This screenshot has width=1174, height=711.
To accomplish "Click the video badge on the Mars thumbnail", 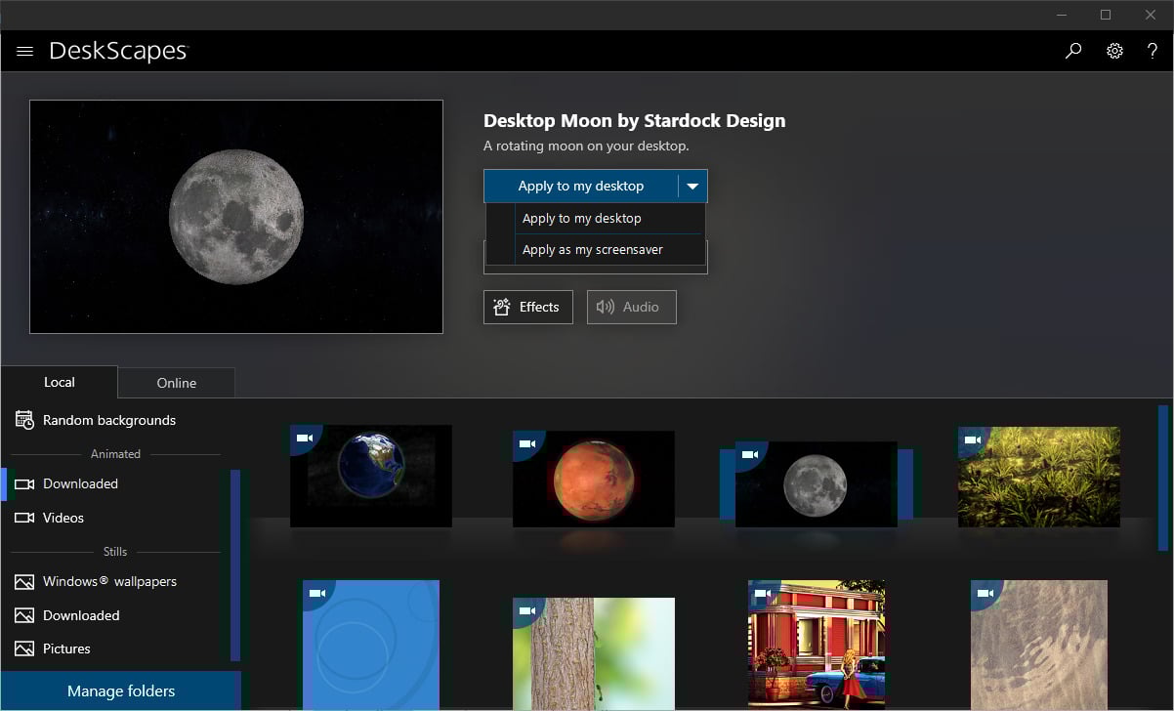I will (x=527, y=445).
